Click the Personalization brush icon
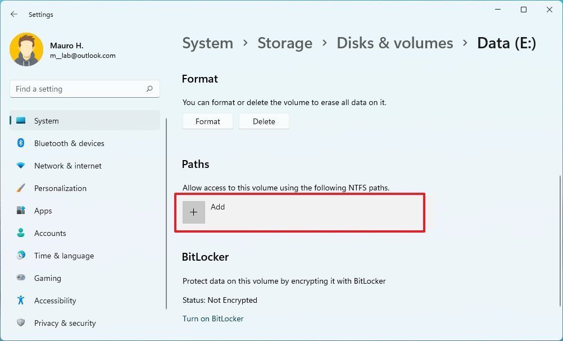Image resolution: width=563 pixels, height=341 pixels. click(x=21, y=188)
